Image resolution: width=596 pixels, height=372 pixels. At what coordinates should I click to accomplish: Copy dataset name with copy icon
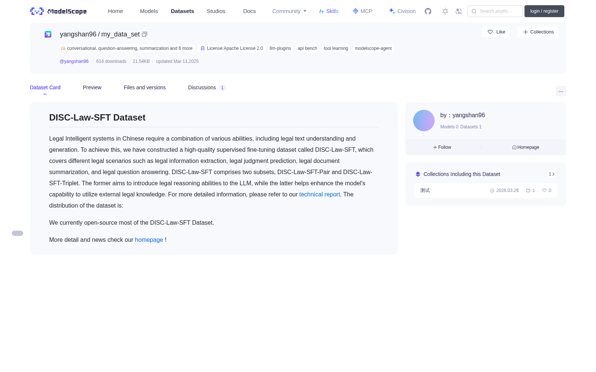coord(145,34)
